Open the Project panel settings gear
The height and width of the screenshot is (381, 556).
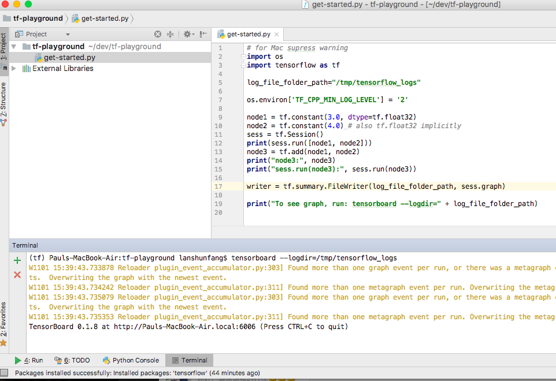point(188,34)
